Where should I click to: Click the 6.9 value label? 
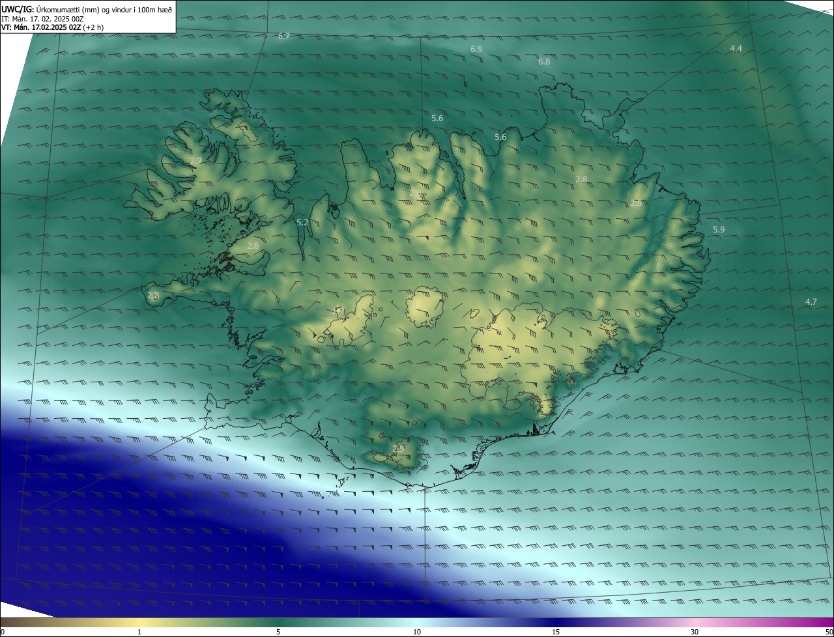476,50
